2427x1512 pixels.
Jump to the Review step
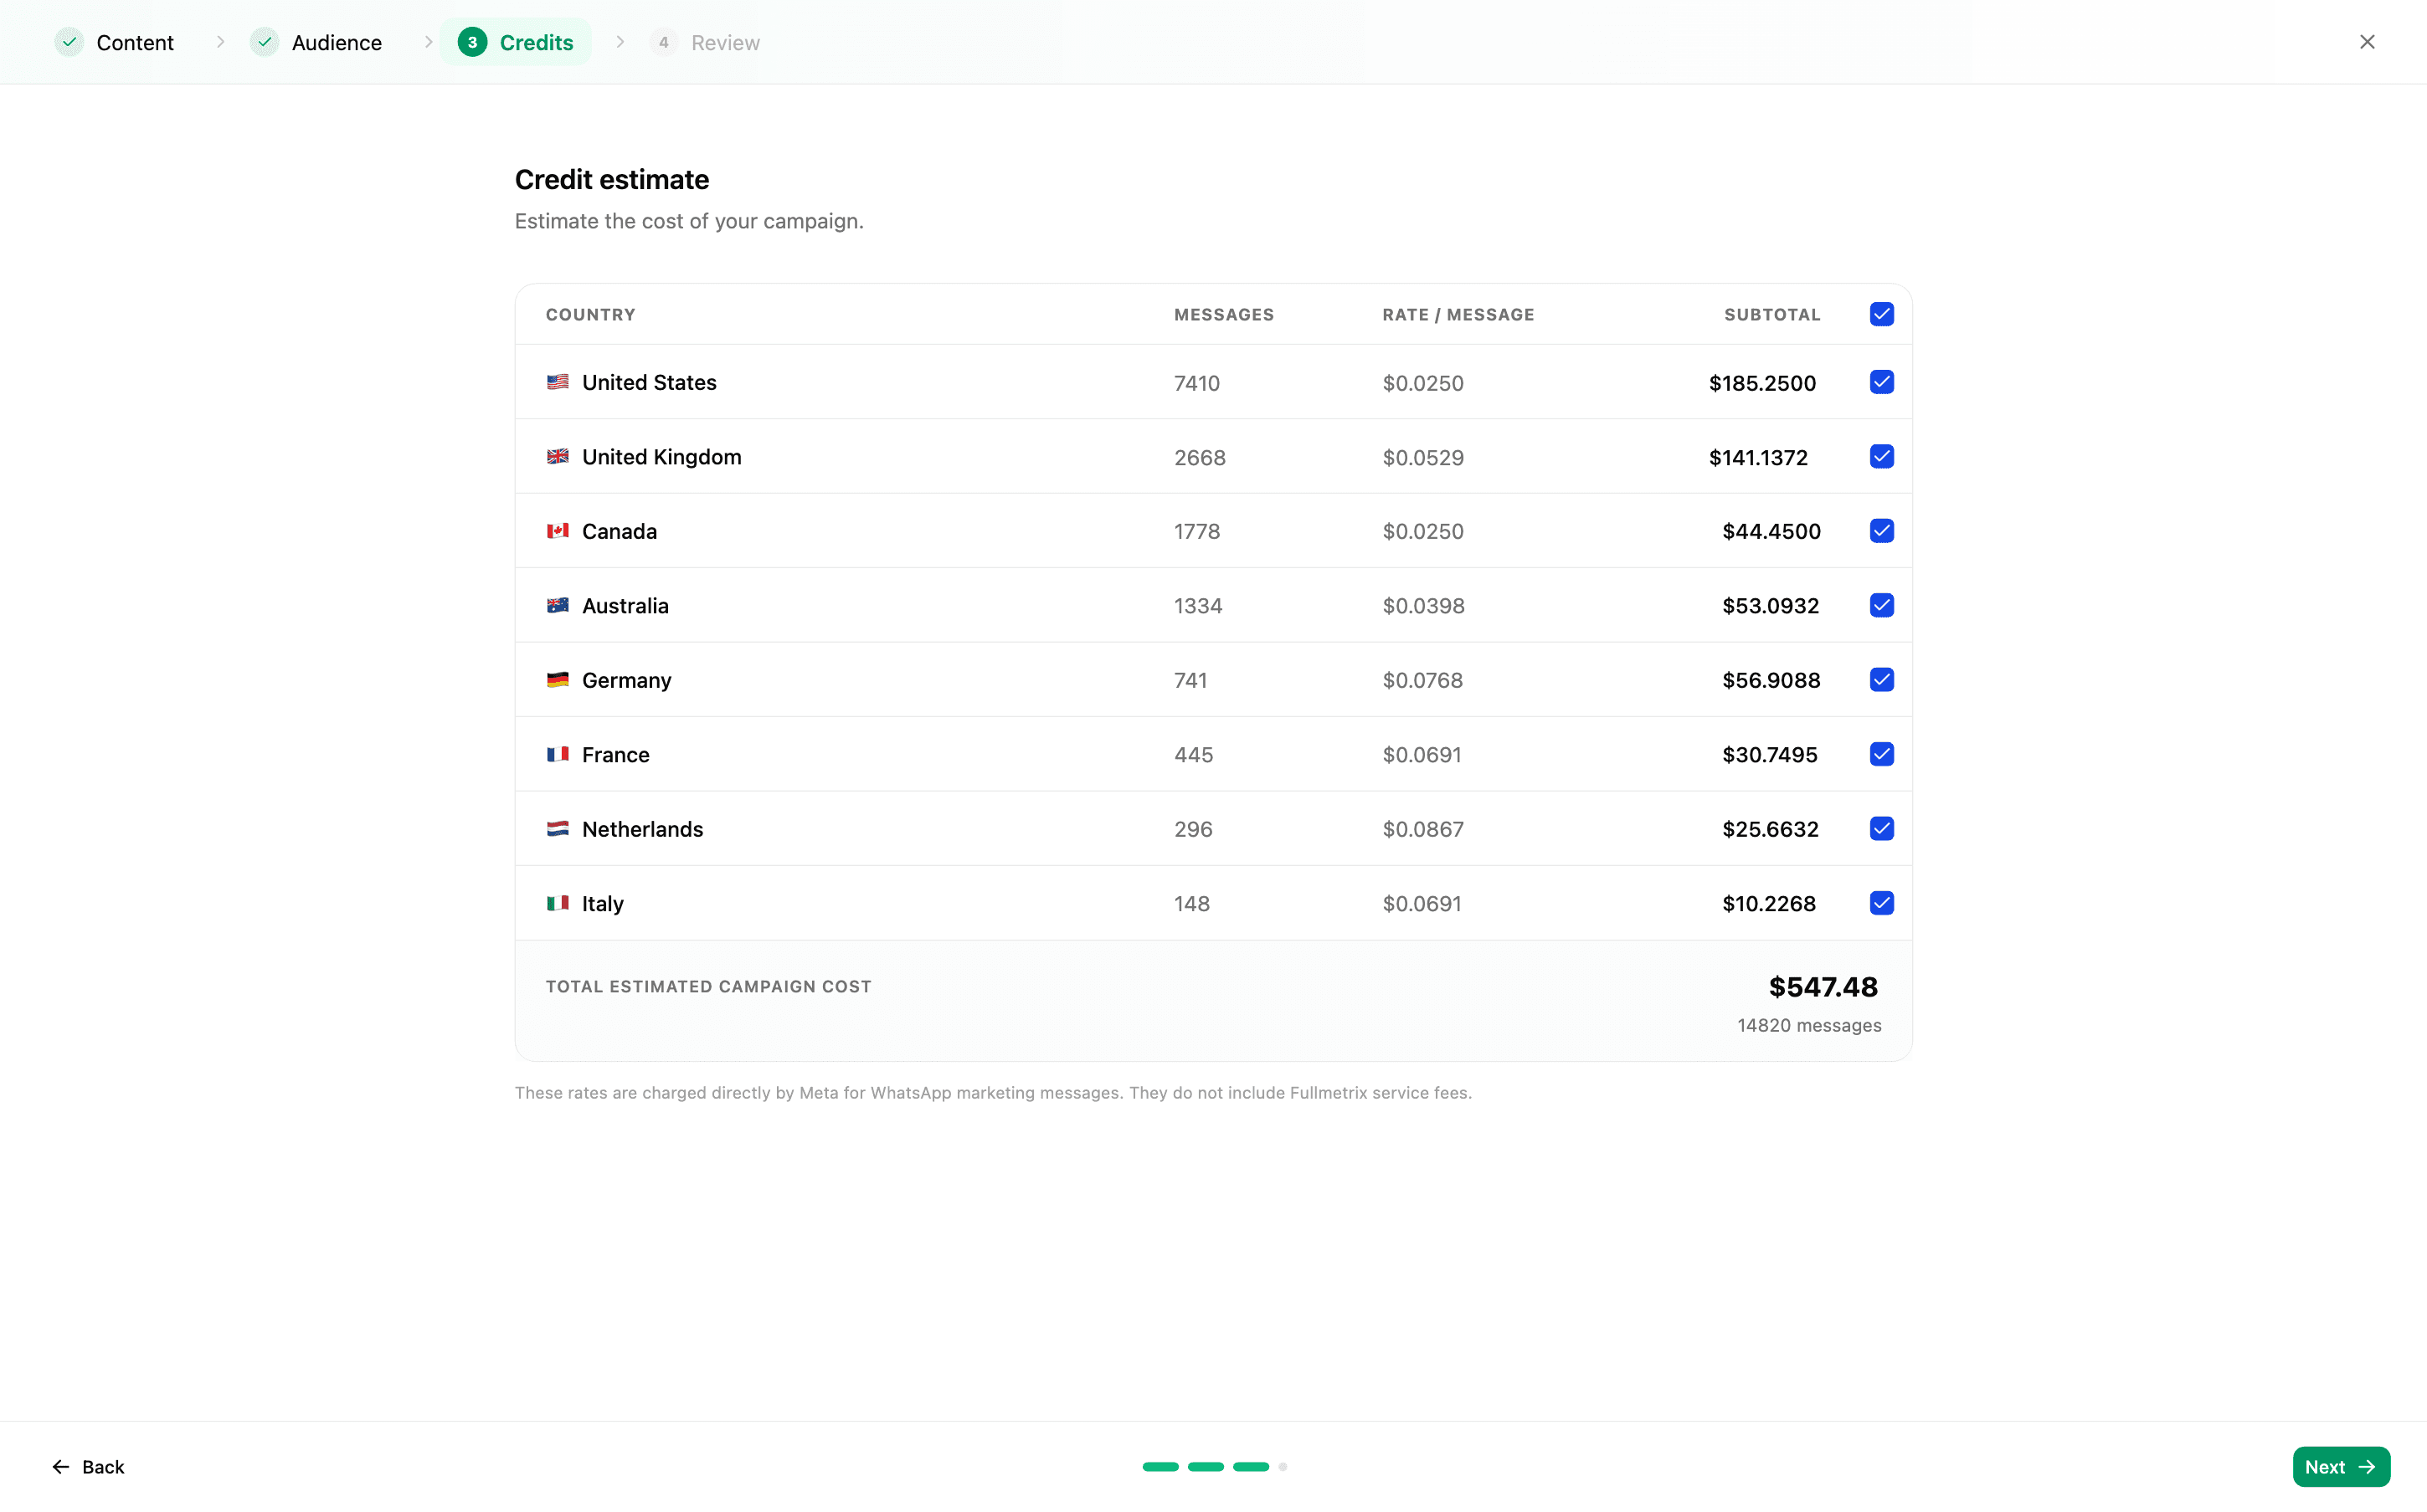(705, 42)
